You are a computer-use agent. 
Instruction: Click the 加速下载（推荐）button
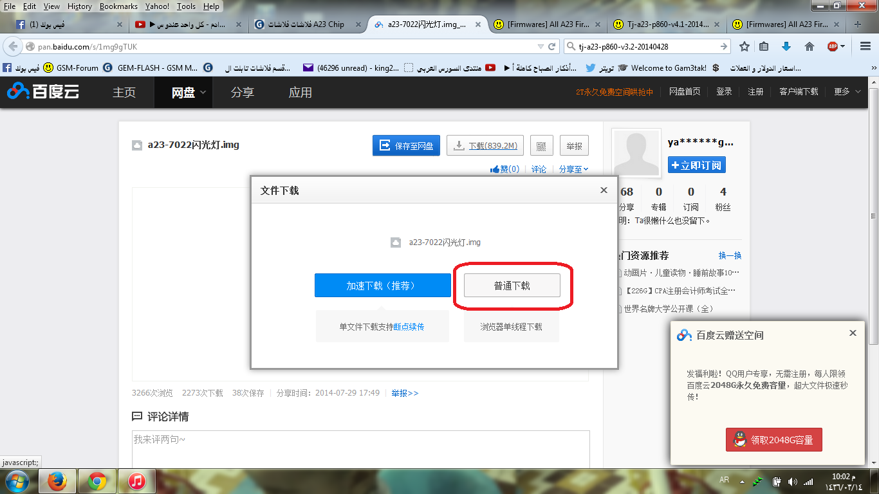point(383,286)
